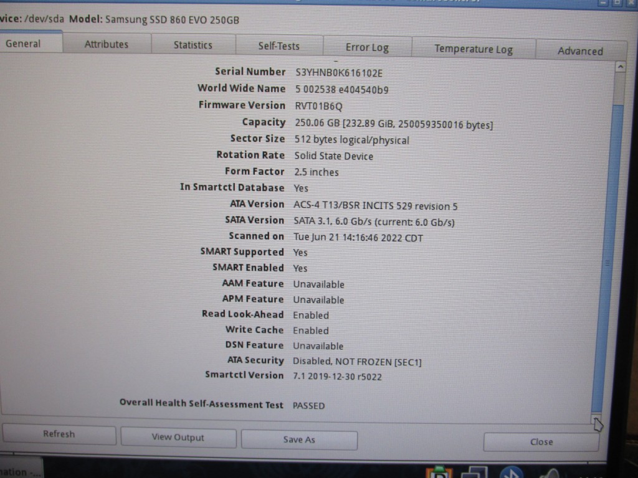Click the 'Enabled' value for Read Look-Ahead
Screen dimensions: 638x478
pos(311,315)
